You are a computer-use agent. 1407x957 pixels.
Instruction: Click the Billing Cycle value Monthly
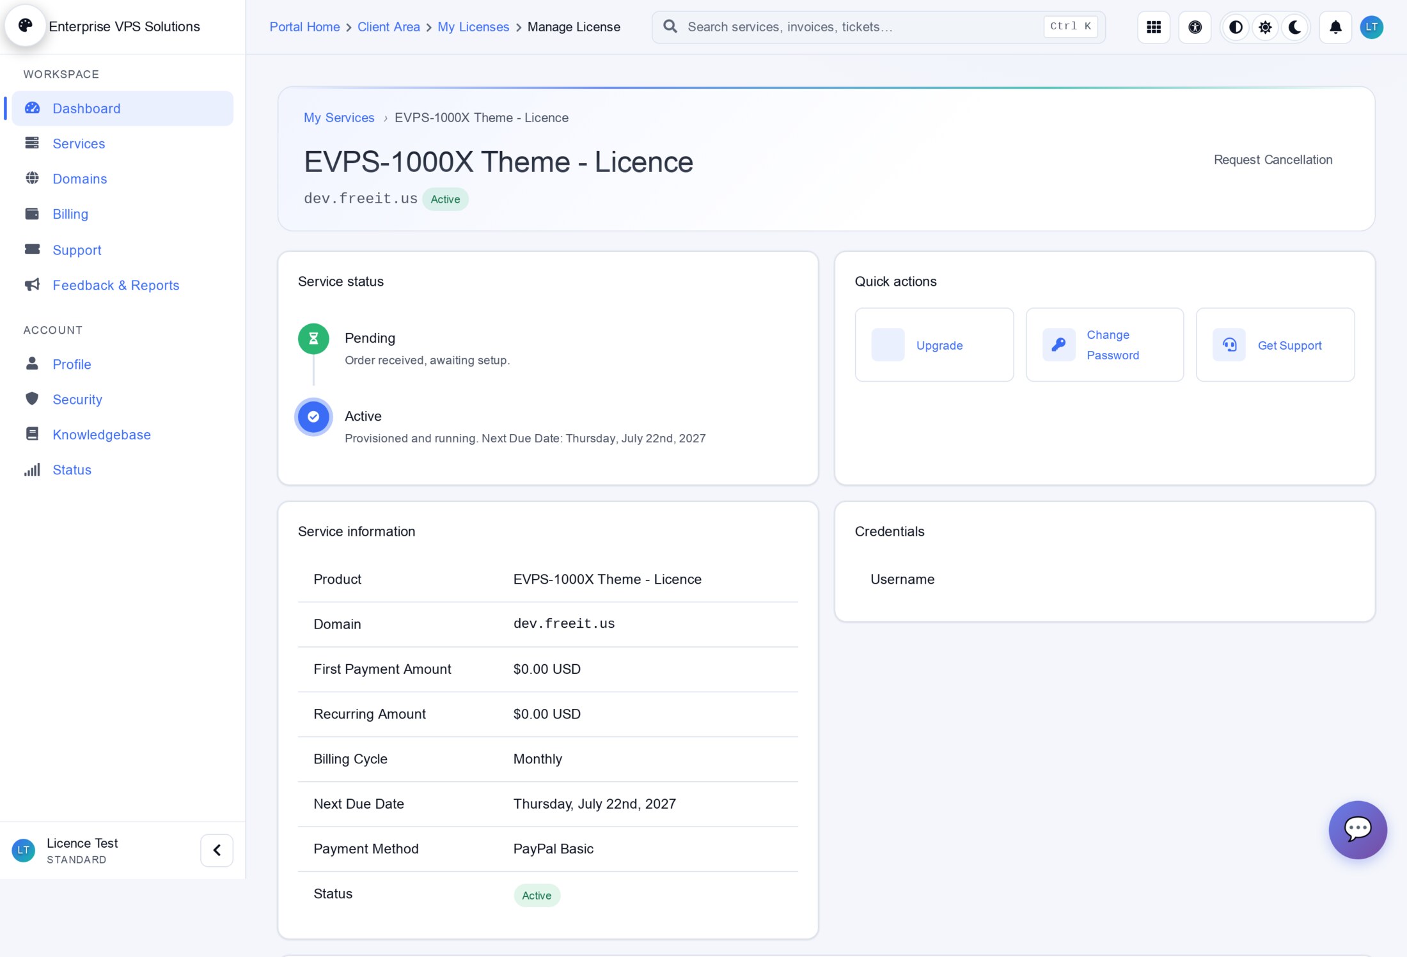537,759
